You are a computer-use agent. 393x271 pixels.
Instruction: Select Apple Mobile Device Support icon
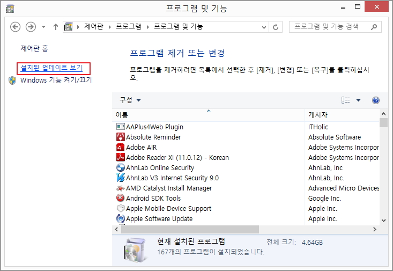(121, 209)
